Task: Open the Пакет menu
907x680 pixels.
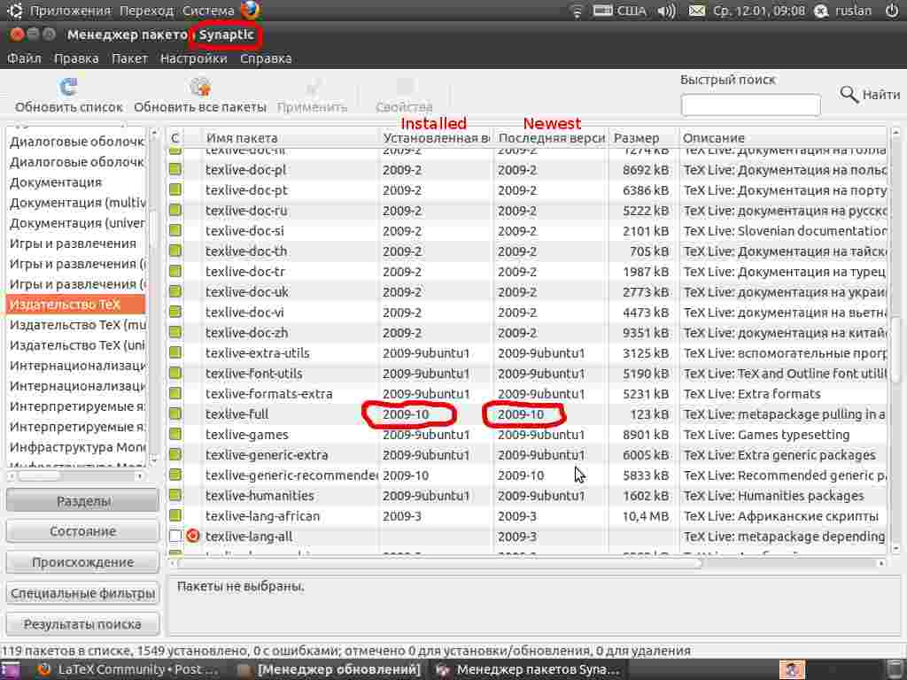Action: click(129, 58)
